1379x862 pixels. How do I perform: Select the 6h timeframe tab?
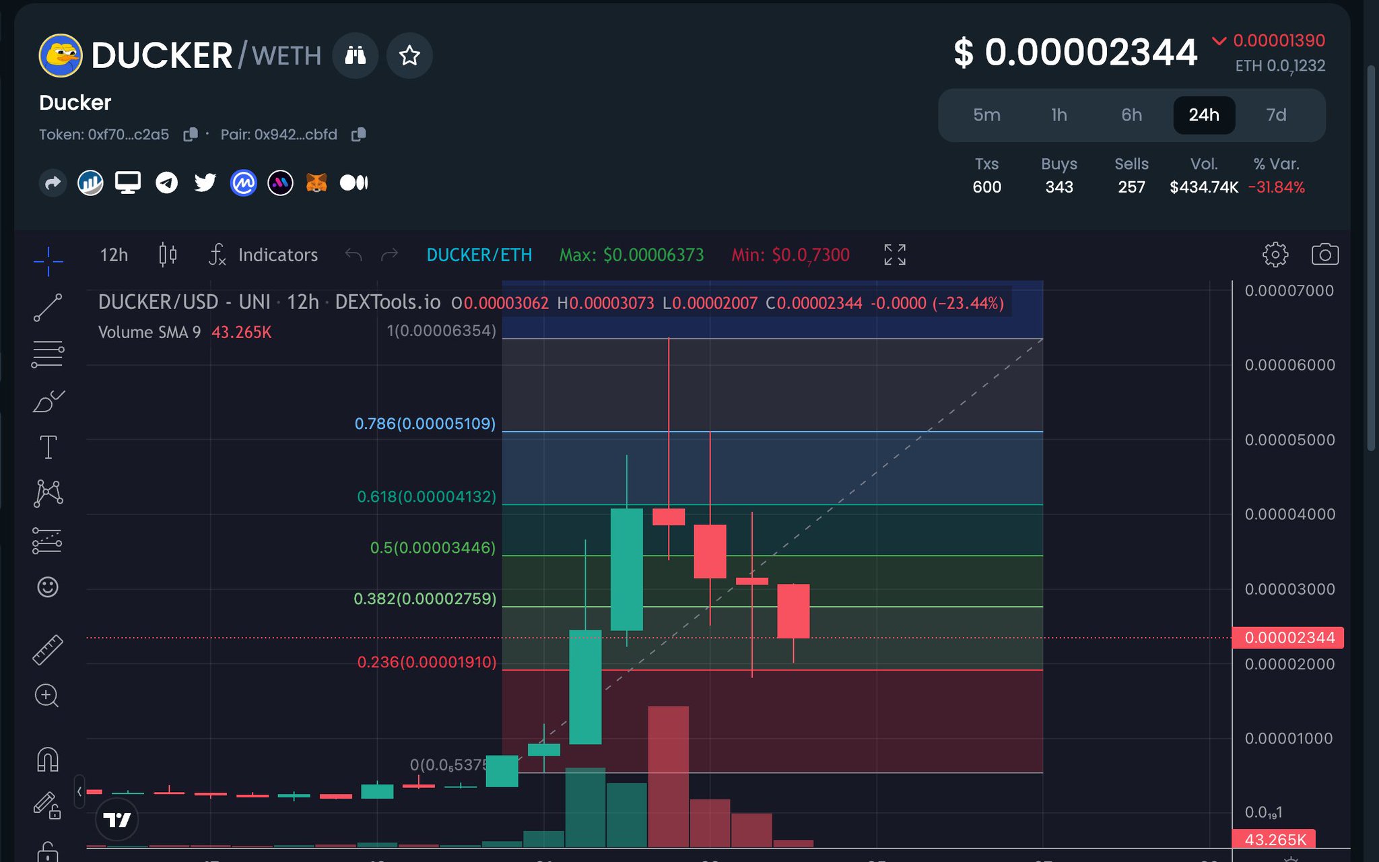[x=1131, y=115]
